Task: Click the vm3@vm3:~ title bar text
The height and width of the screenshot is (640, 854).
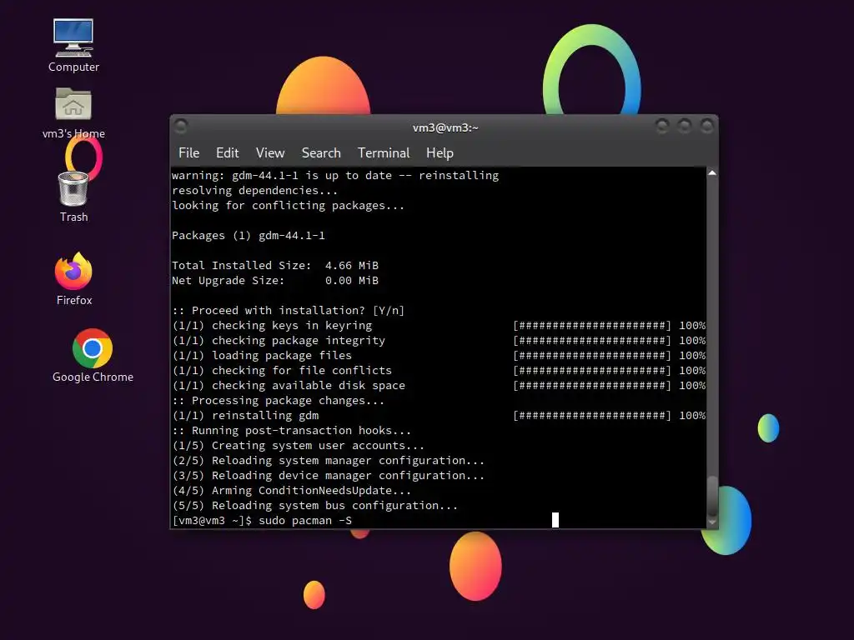Action: click(x=445, y=127)
